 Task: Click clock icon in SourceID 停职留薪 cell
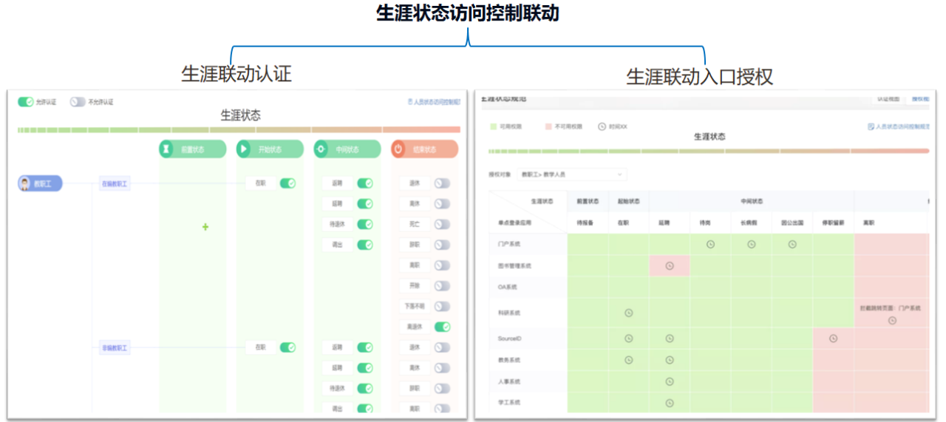pyautogui.click(x=833, y=338)
